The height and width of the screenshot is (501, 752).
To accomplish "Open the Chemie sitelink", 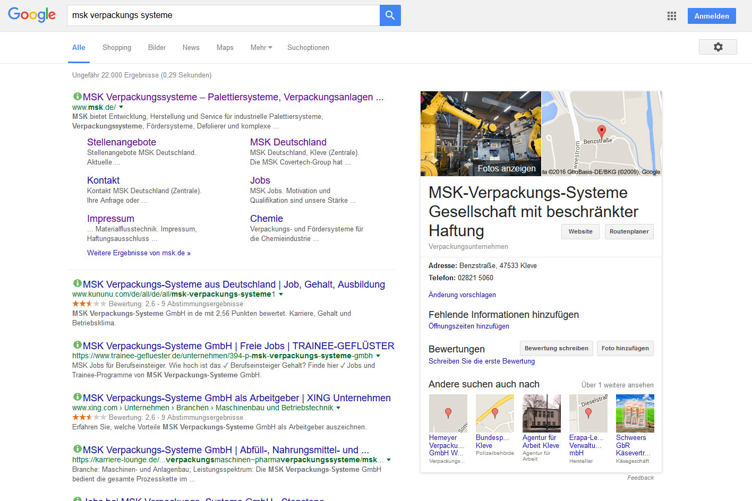I will click(x=267, y=219).
